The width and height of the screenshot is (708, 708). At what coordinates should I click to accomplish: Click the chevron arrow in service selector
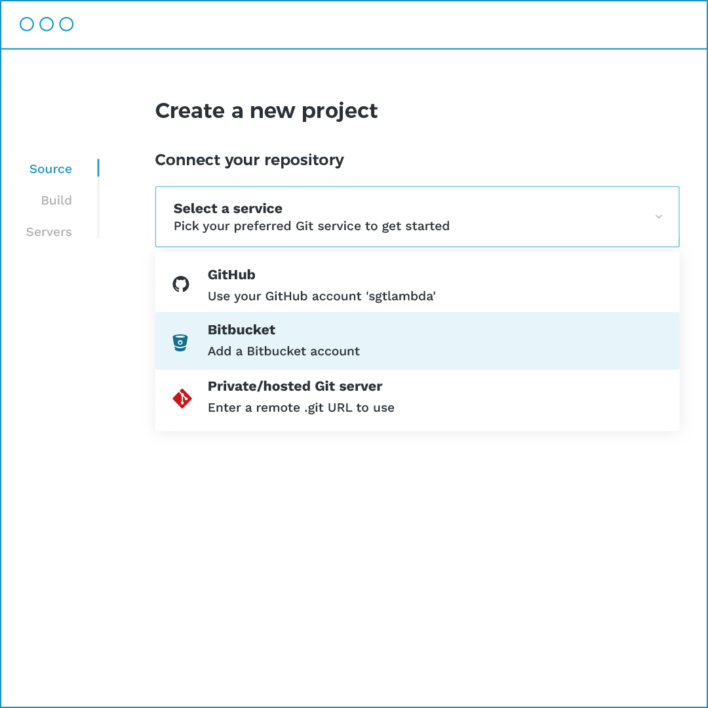(x=659, y=217)
